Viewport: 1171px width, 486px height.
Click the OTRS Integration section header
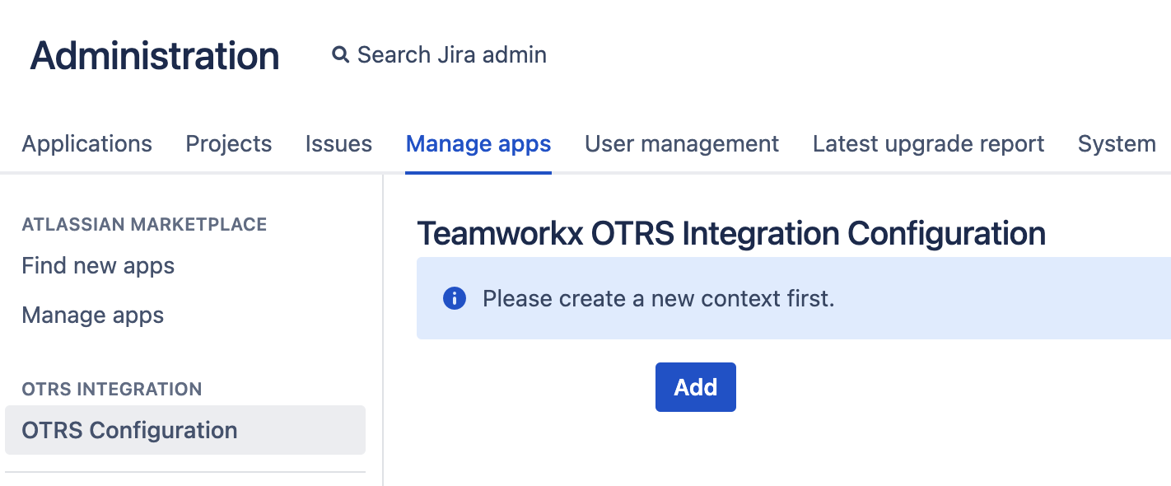[x=112, y=390]
